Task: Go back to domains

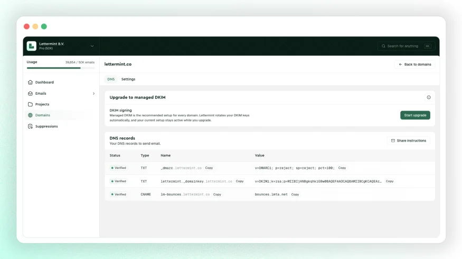Action: point(415,64)
